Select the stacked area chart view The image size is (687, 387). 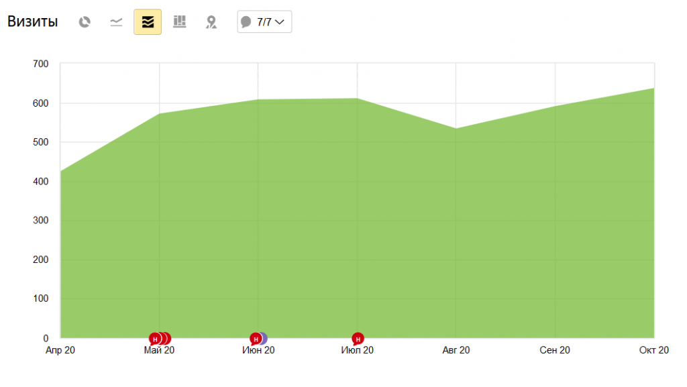148,22
